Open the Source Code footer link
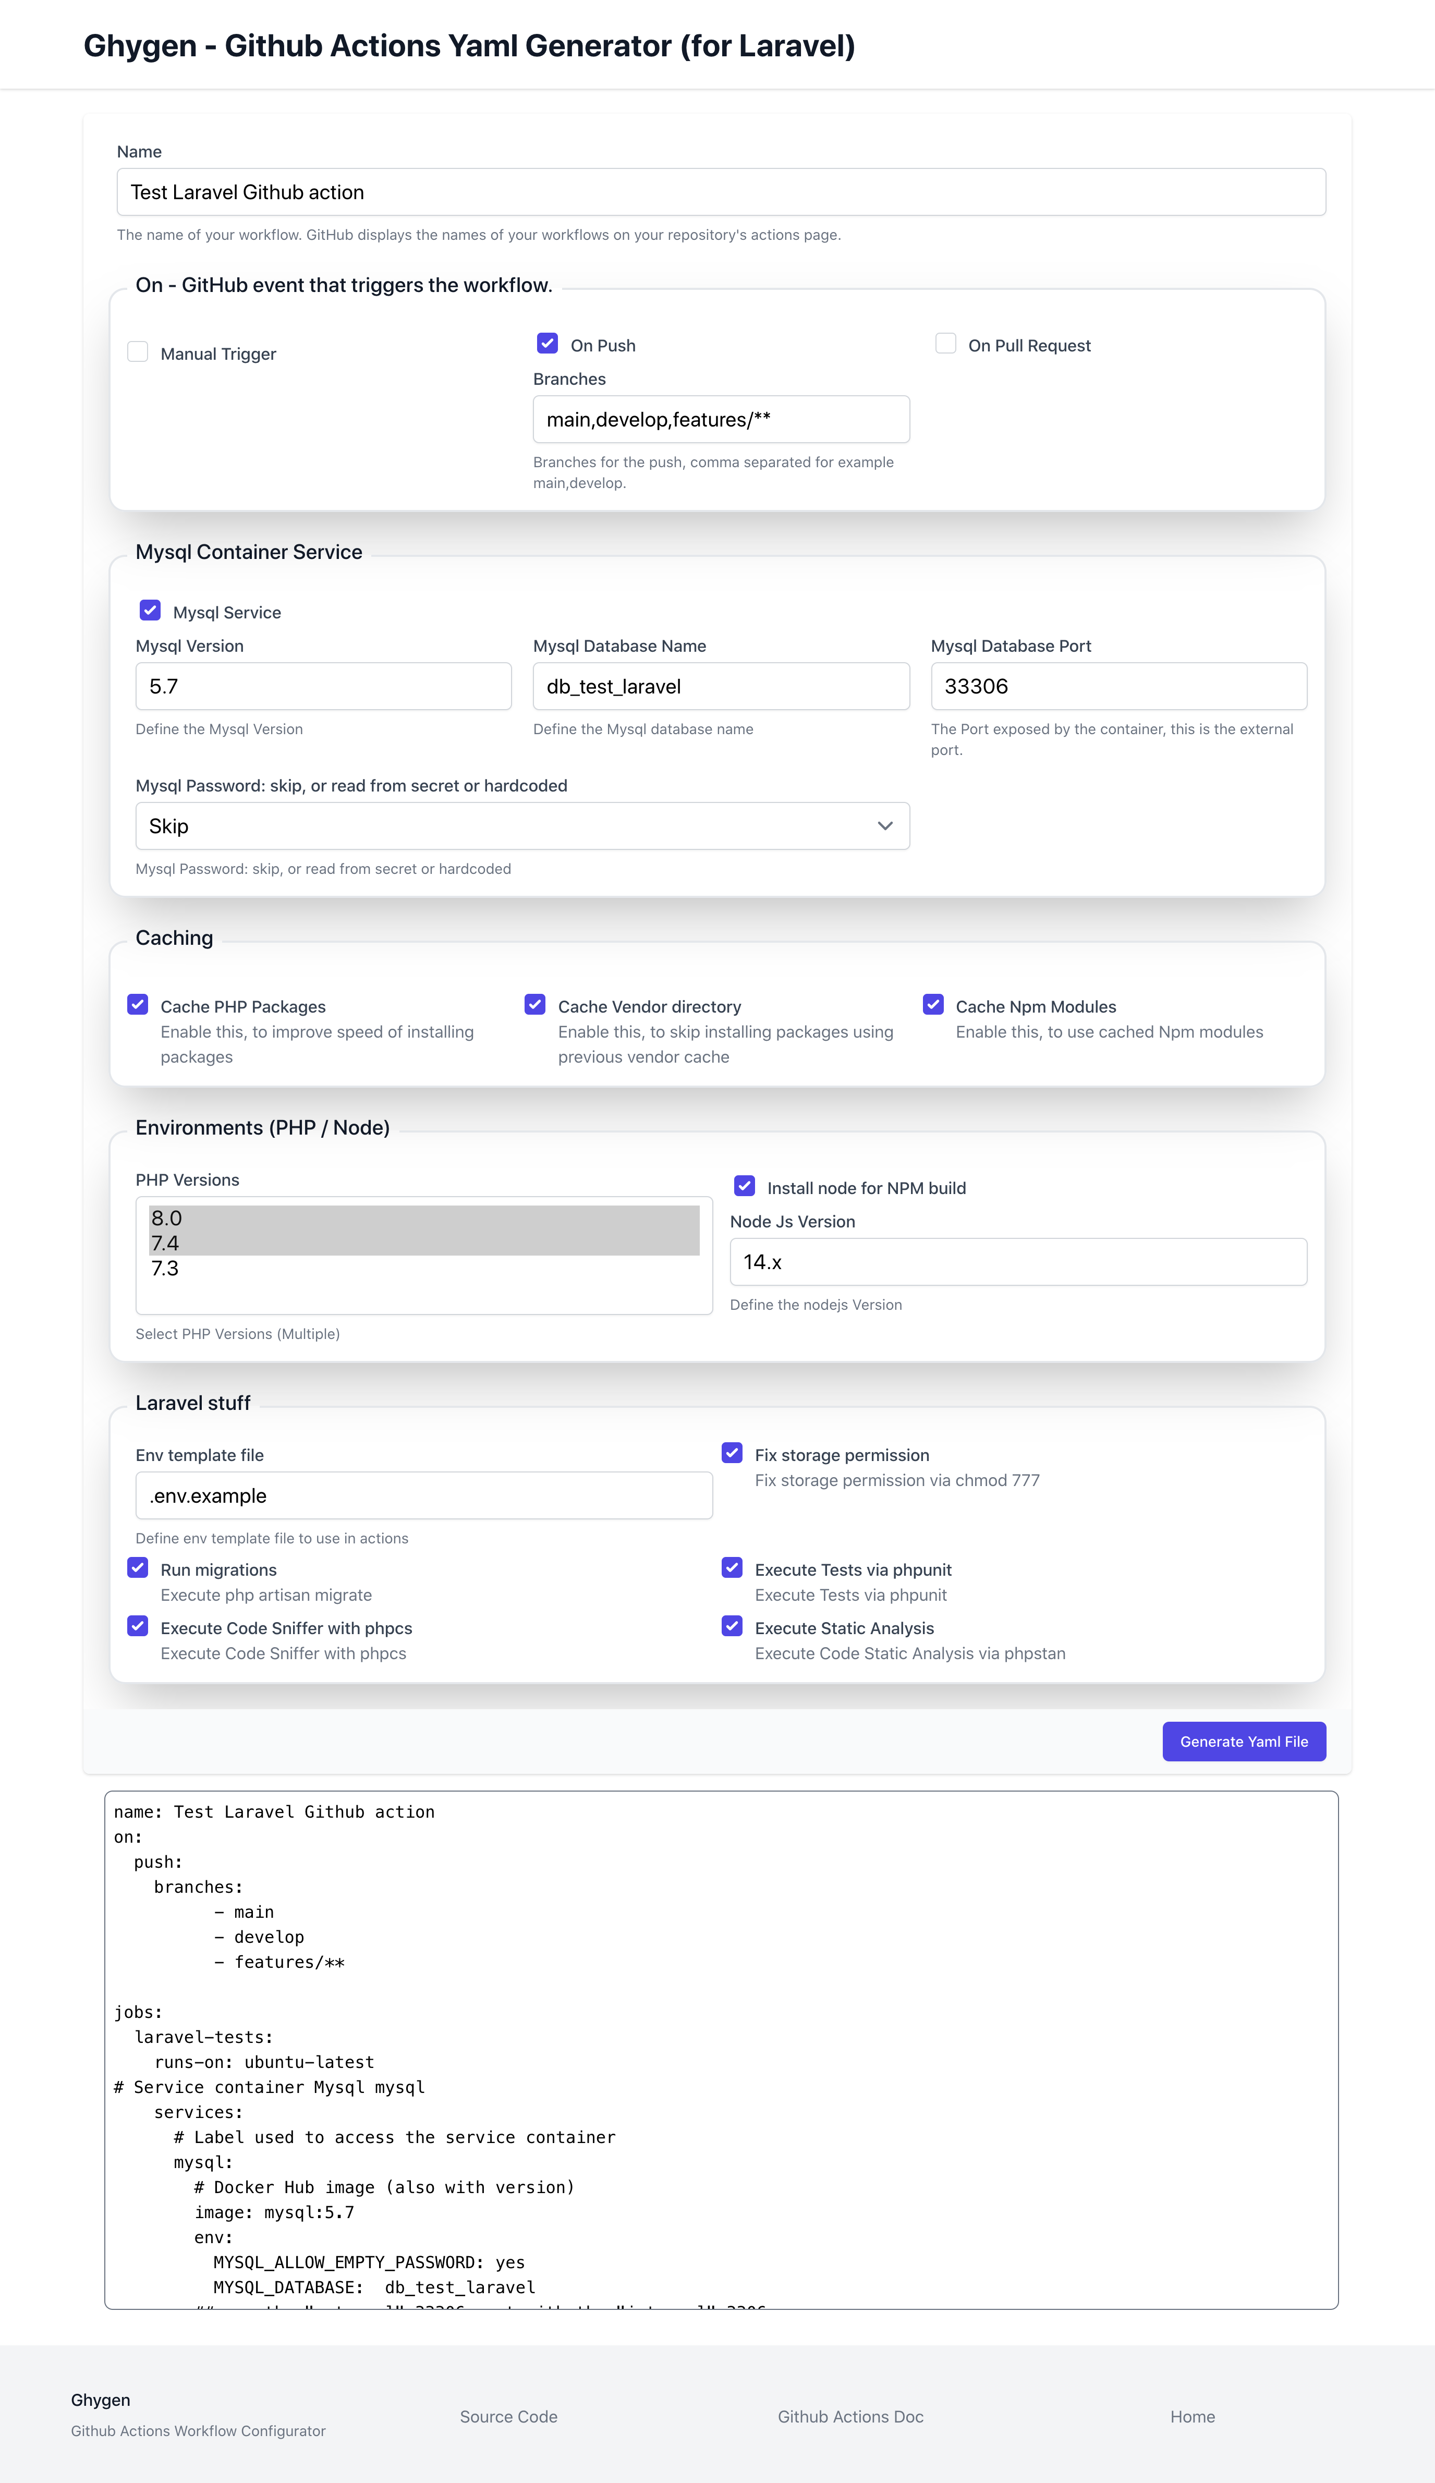The height and width of the screenshot is (2483, 1435). 508,2416
